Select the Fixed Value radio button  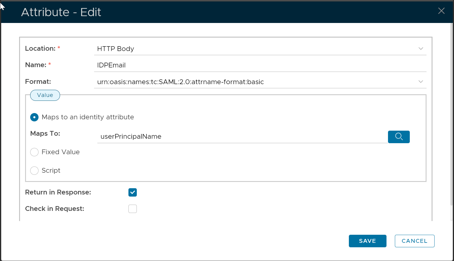point(34,152)
